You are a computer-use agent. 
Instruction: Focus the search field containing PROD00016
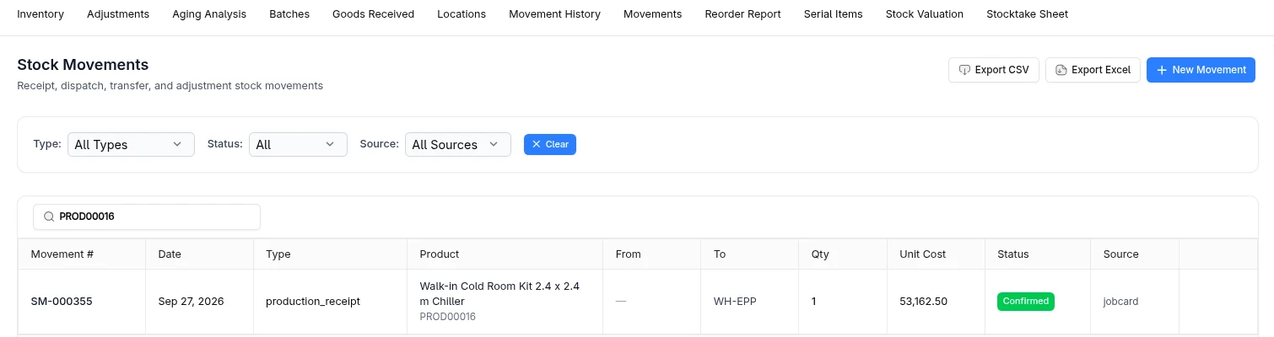point(147,217)
